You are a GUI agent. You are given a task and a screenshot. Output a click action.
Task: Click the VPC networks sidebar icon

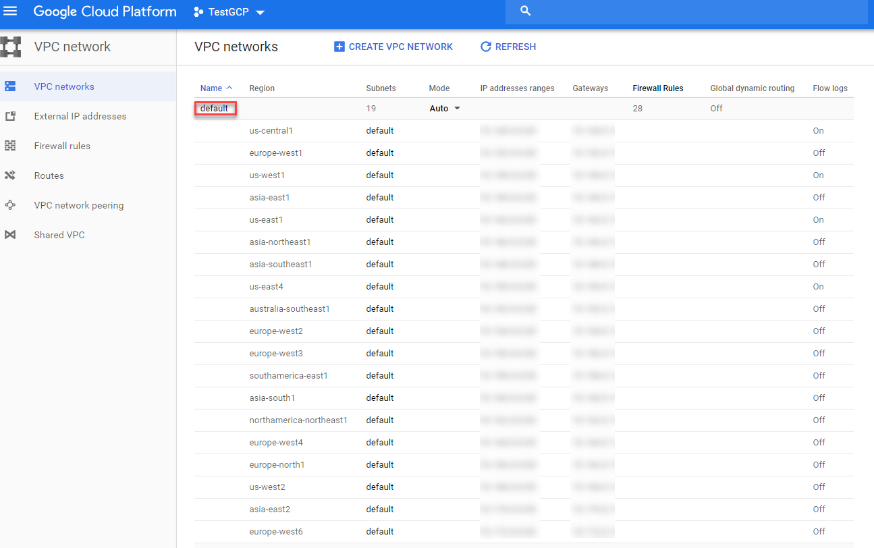(10, 86)
